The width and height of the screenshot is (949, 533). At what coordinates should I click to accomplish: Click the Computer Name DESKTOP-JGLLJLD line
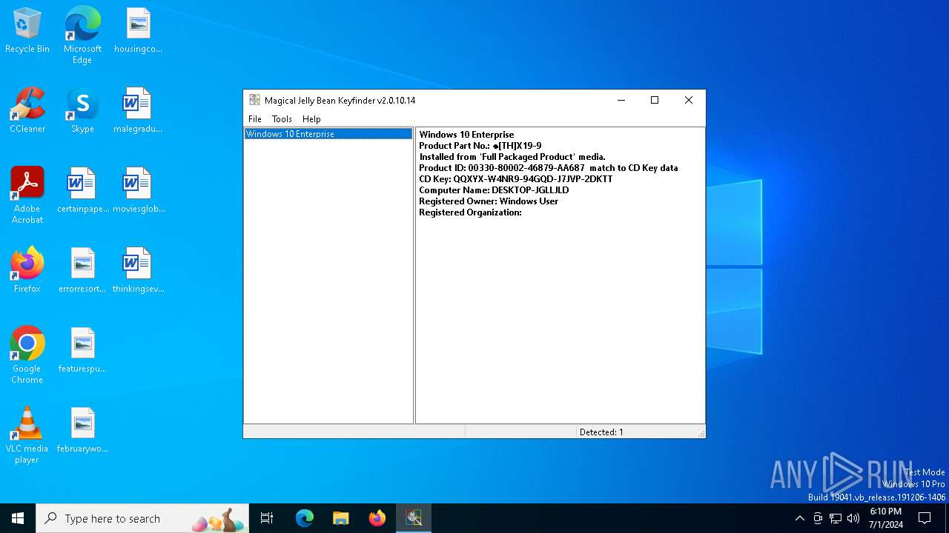pyautogui.click(x=494, y=190)
